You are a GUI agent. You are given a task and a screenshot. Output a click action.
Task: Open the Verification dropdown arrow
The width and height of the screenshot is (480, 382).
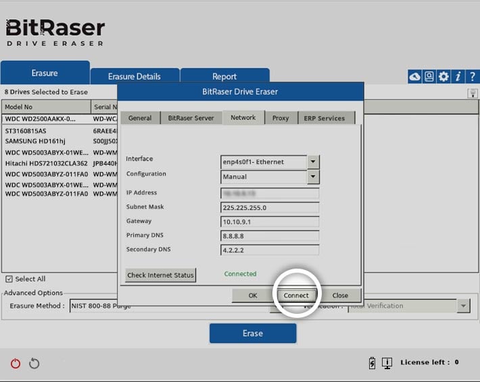464,306
